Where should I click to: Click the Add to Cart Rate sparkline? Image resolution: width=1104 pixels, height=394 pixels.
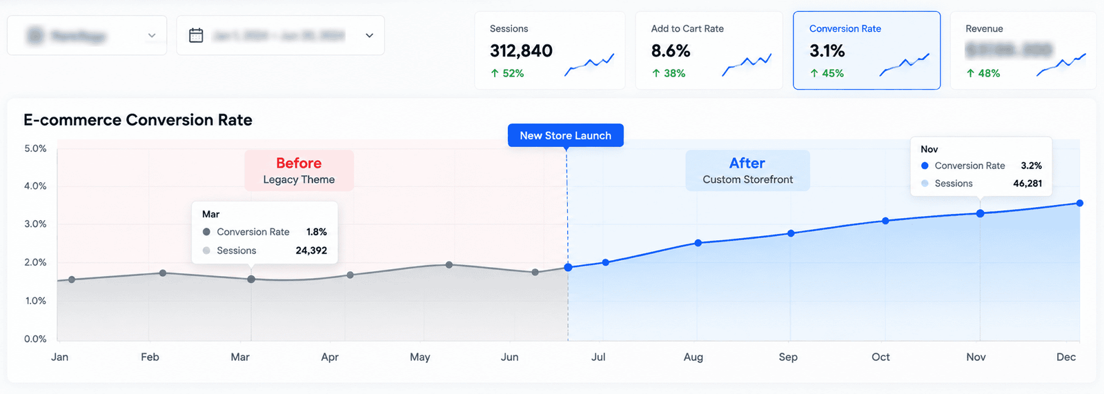(x=747, y=64)
